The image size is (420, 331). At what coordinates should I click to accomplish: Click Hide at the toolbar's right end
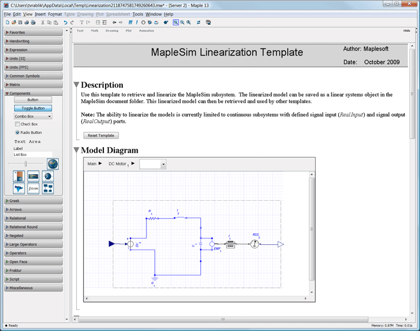pos(406,30)
